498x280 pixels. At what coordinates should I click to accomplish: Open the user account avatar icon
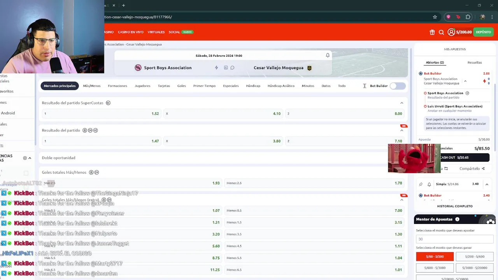click(x=451, y=32)
